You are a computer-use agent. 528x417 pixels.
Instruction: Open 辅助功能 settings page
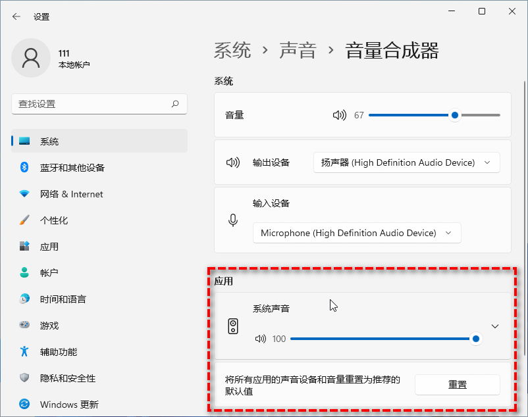99,351
